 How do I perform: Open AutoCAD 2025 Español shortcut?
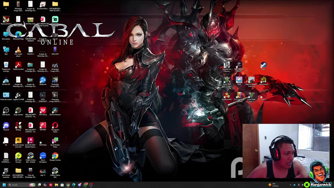31,143
